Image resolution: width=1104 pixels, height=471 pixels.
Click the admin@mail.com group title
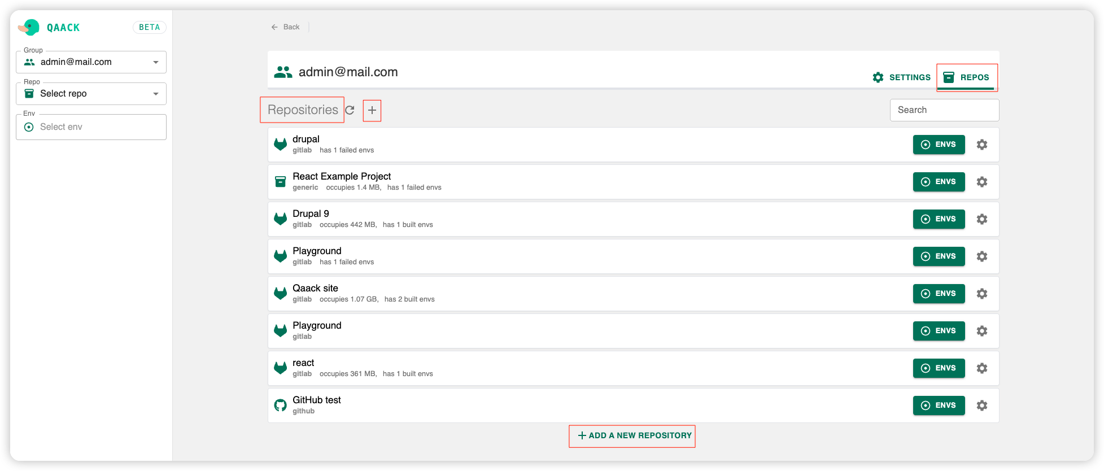click(x=348, y=72)
